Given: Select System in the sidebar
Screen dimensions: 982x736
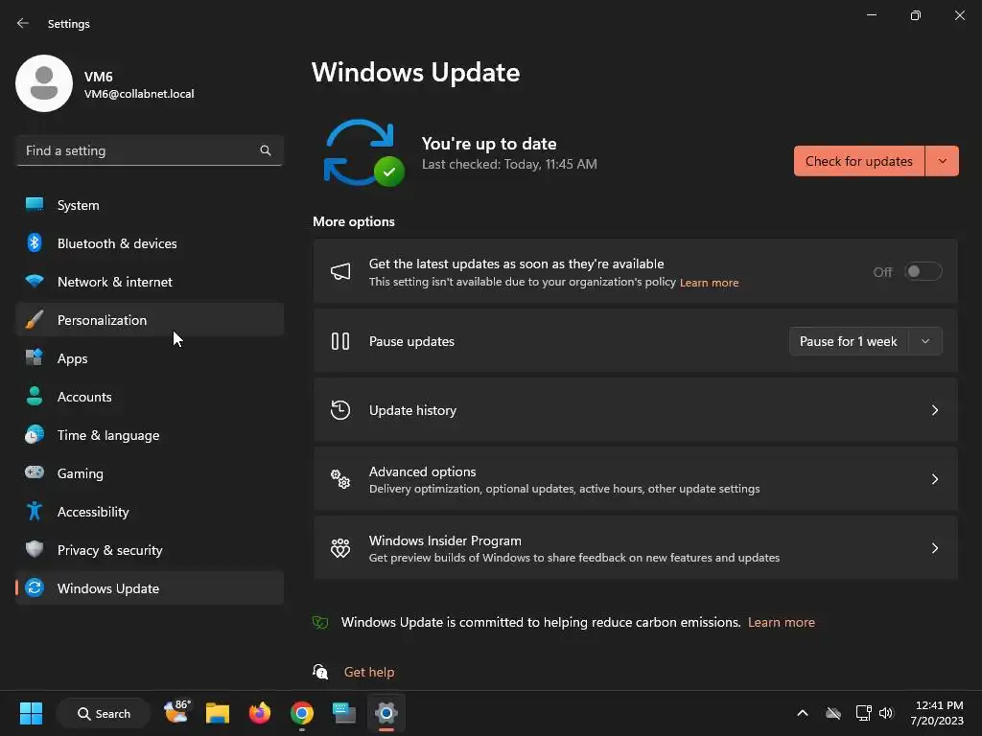Looking at the screenshot, I should [x=150, y=205].
